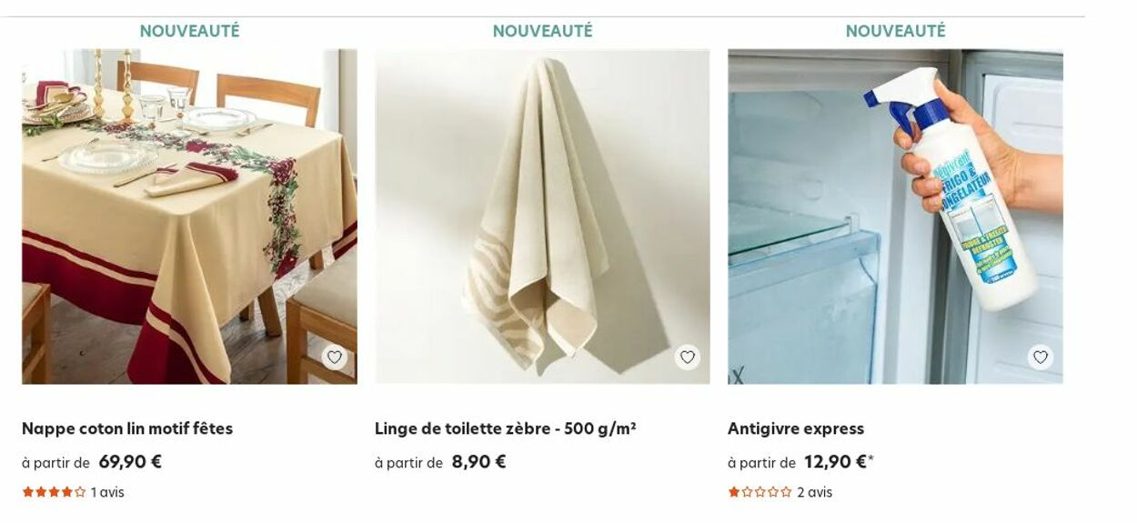Click the 12,90 € price
The image size is (1137, 523).
[835, 462]
